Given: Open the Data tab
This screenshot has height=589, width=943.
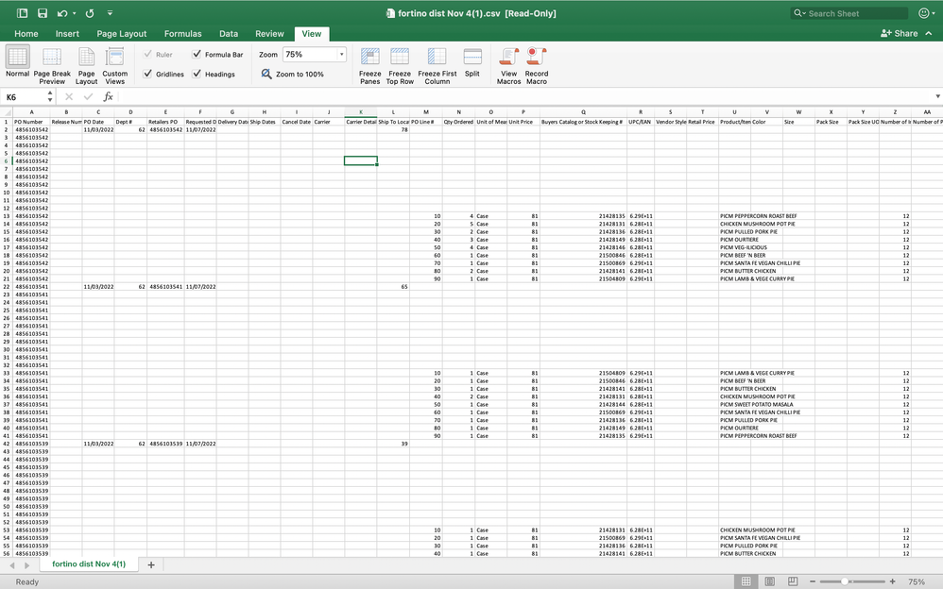Looking at the screenshot, I should coord(229,34).
